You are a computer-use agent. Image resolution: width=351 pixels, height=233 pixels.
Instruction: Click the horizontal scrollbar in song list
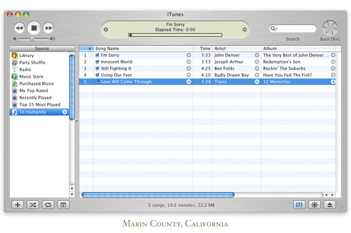click(x=158, y=195)
